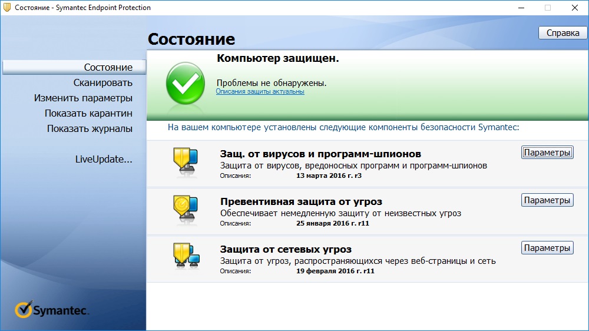Click the Symantec shield icon in title bar
Viewport: 589px width, 331px height.
coord(7,8)
